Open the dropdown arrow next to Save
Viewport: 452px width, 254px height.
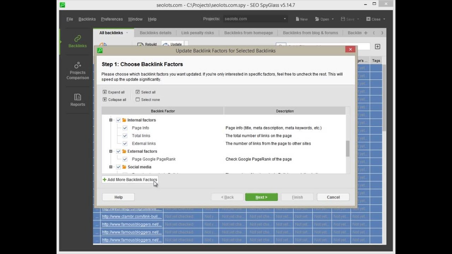pos(358,19)
